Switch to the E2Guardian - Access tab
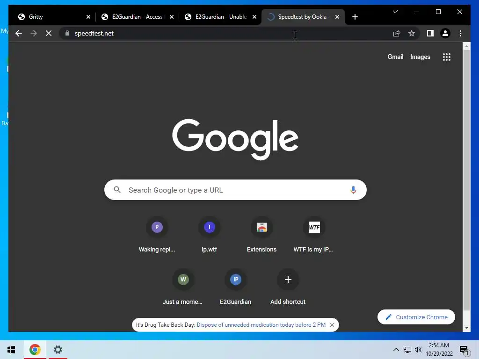The width and height of the screenshot is (479, 359). 137,17
